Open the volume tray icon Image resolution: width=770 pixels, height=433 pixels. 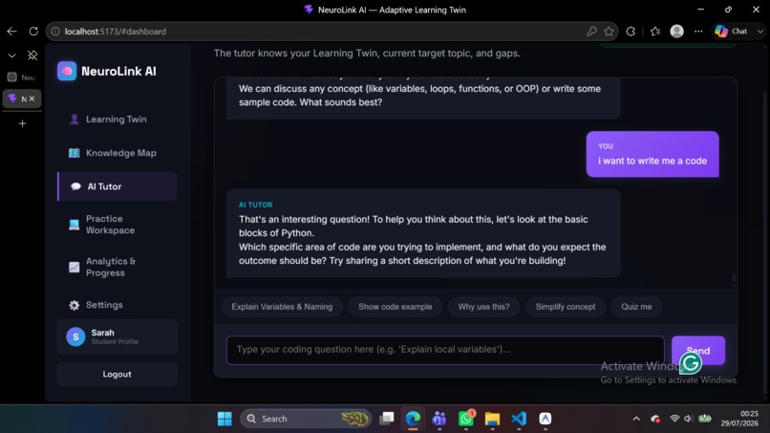pos(688,419)
